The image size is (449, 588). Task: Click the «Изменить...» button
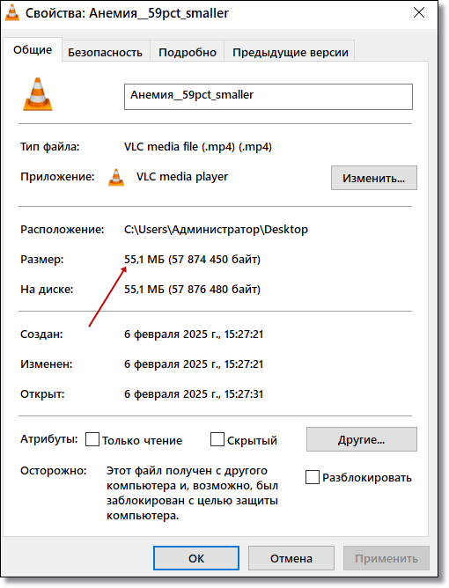click(x=373, y=178)
